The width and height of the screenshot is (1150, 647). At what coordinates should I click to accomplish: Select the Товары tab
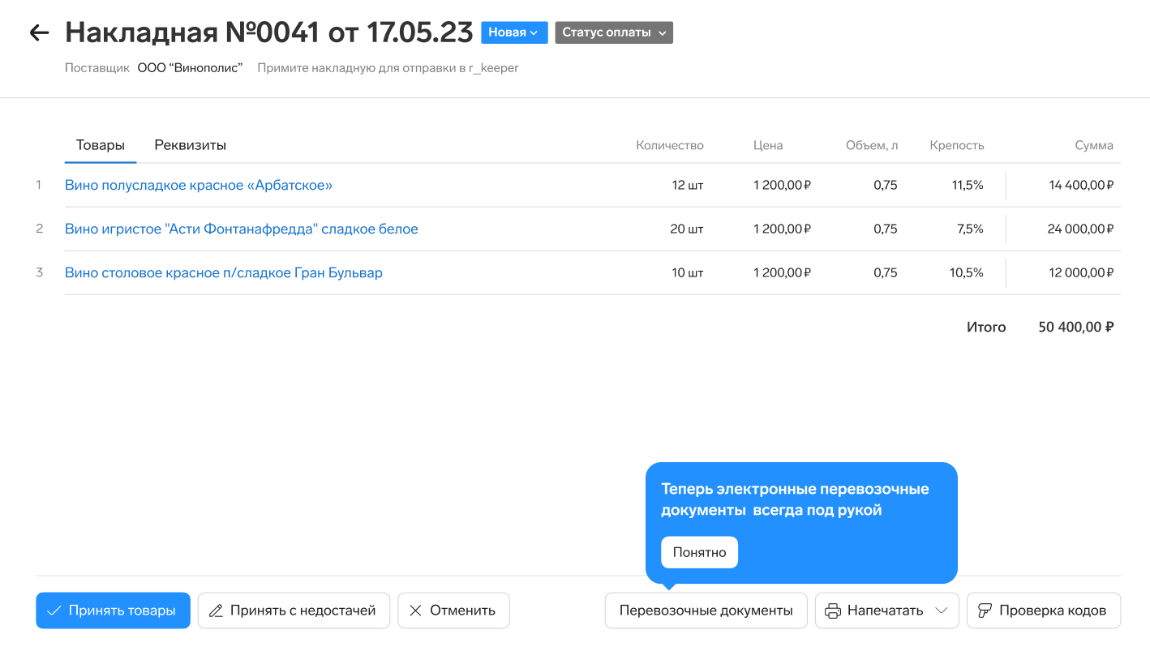[100, 145]
